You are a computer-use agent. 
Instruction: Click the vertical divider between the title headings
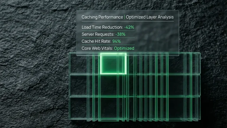(x=124, y=17)
